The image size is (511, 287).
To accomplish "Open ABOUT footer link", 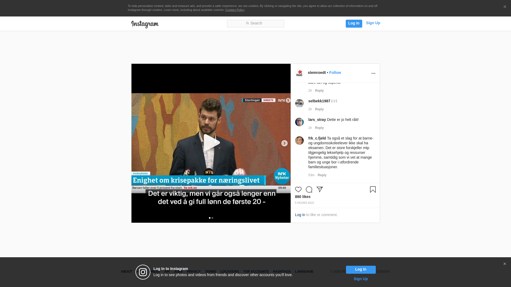I will tap(126, 272).
